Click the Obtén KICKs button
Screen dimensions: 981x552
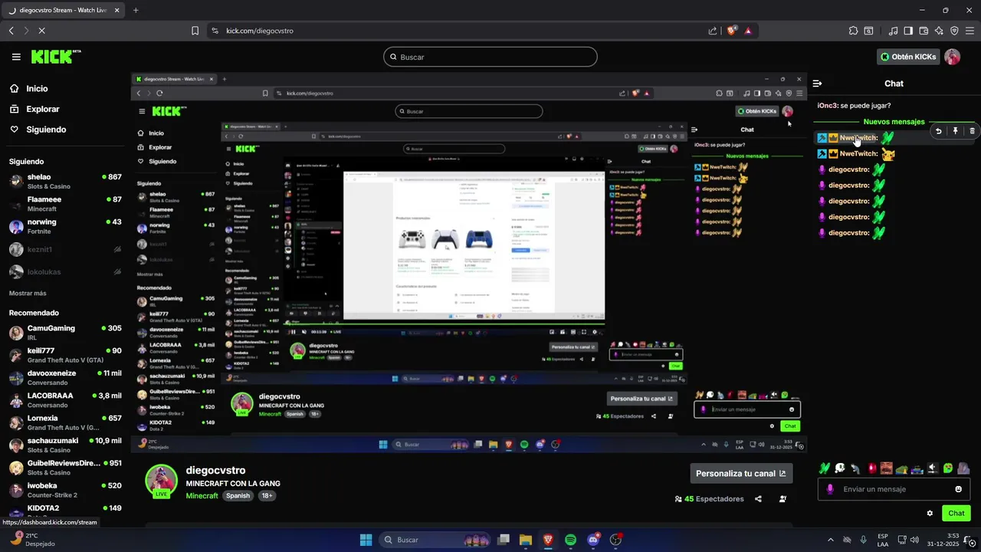908,57
